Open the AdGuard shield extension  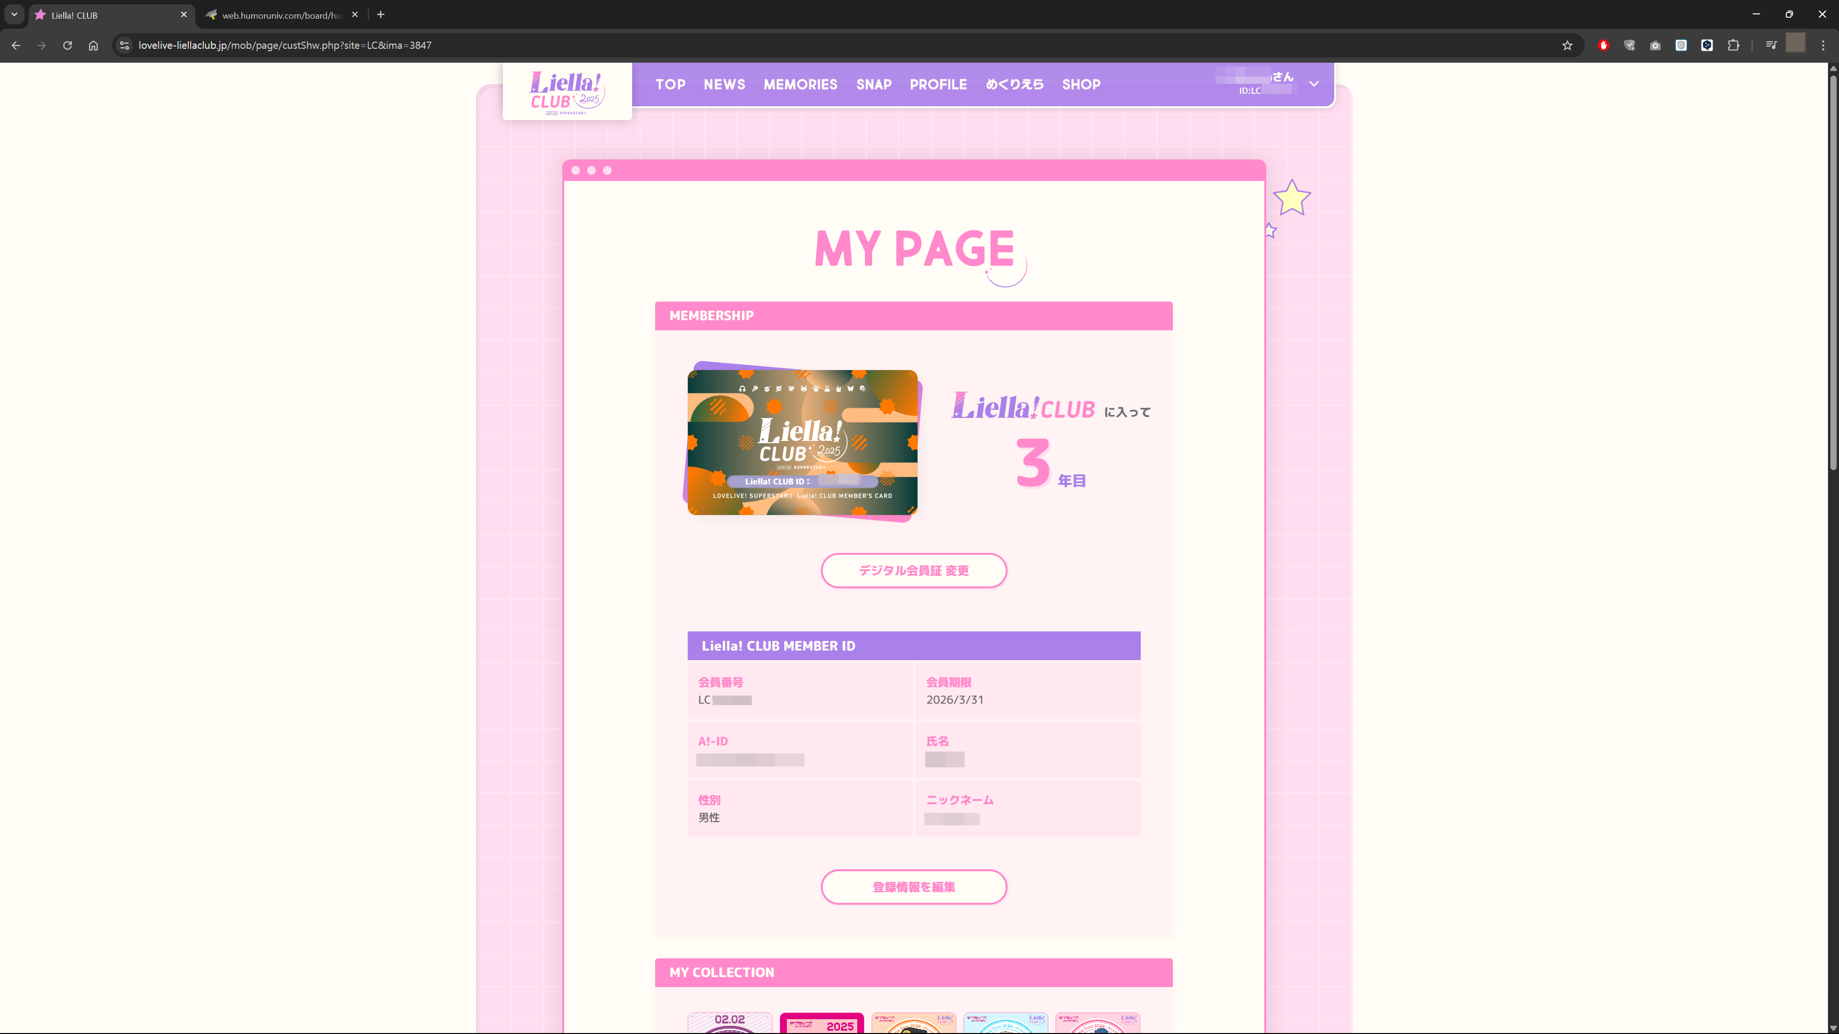click(x=1629, y=45)
